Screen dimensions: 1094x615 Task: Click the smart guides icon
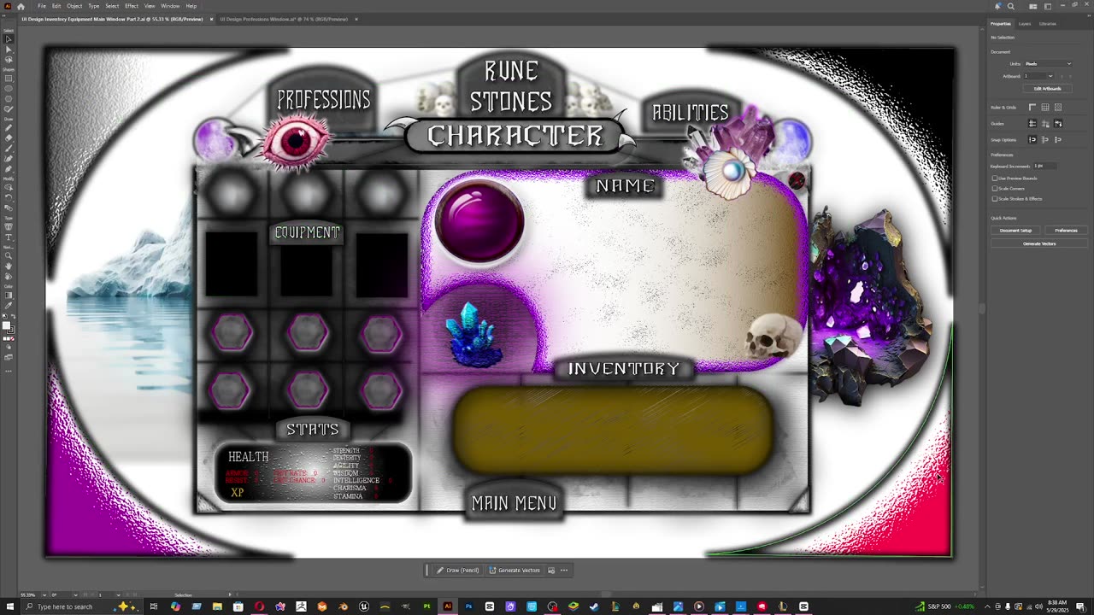1057,124
